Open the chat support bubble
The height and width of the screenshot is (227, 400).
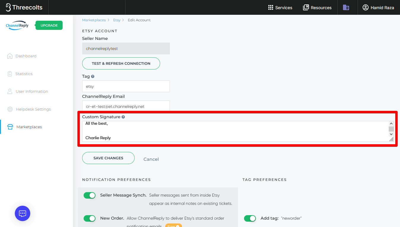(23, 213)
